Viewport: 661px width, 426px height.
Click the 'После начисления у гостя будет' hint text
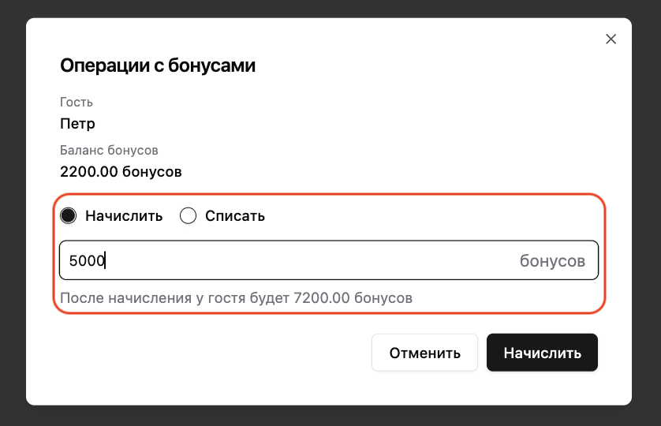point(174,297)
